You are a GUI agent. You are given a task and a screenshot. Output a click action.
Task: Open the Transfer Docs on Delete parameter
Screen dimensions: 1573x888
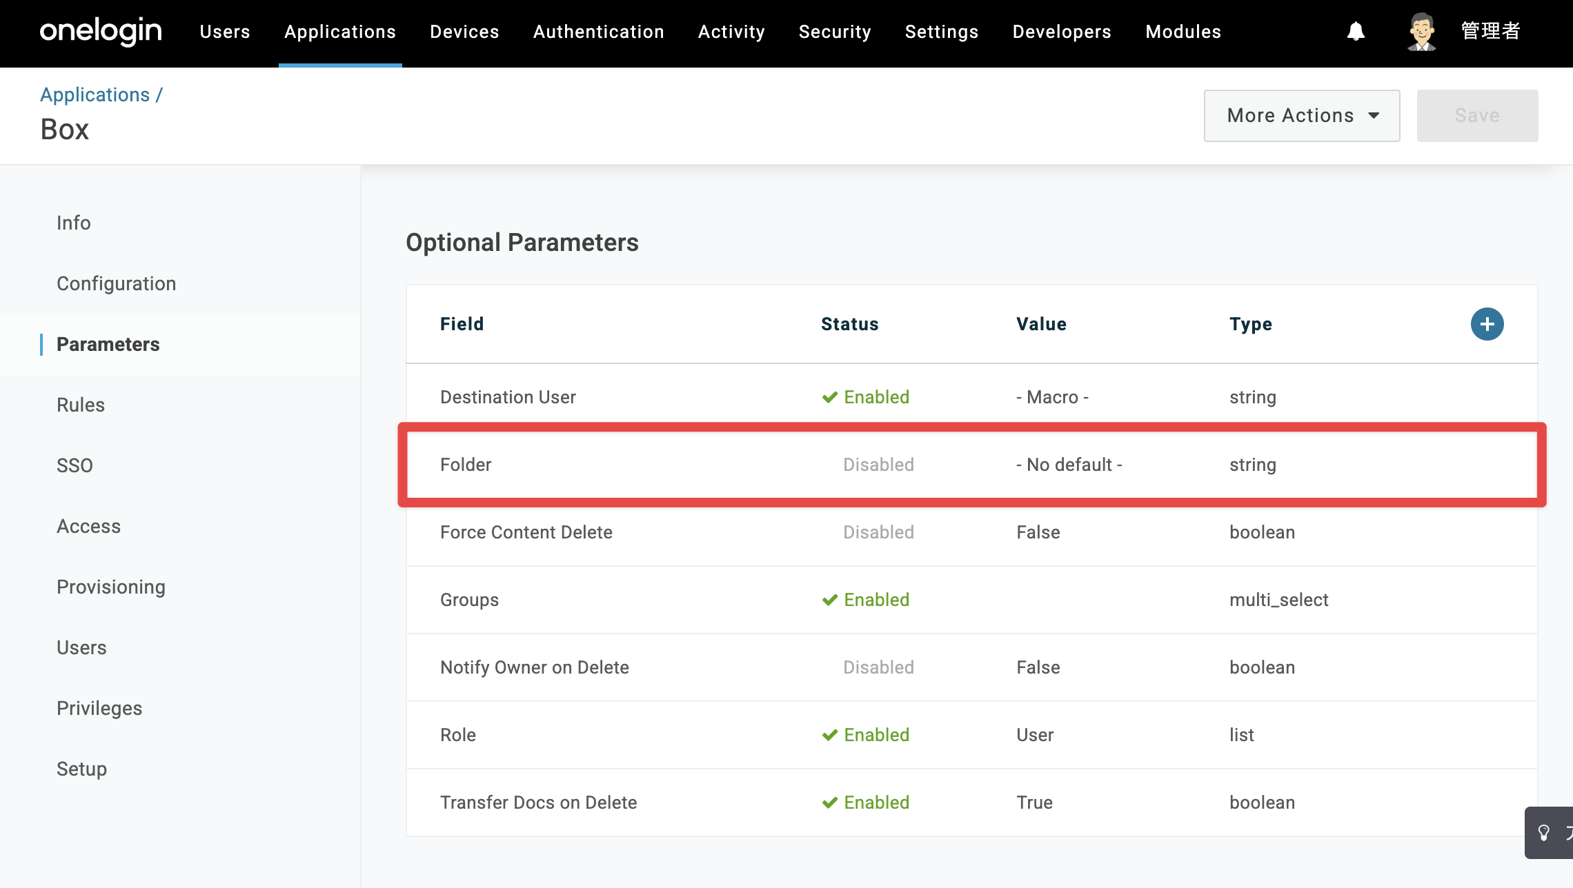coord(971,803)
